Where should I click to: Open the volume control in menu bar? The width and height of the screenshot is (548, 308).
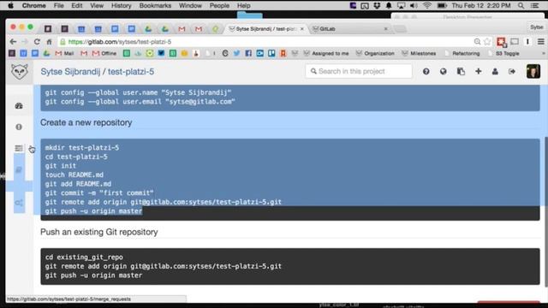click(414, 6)
